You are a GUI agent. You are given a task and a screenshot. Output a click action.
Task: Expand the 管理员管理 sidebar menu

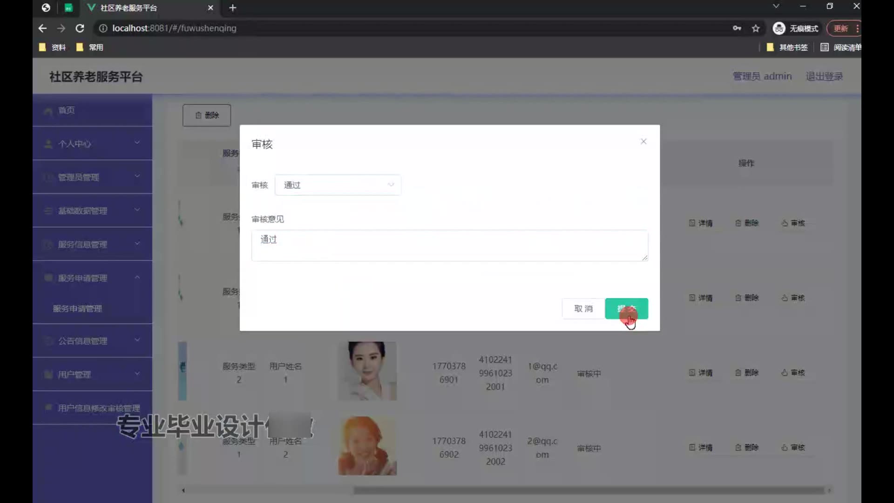pos(92,177)
